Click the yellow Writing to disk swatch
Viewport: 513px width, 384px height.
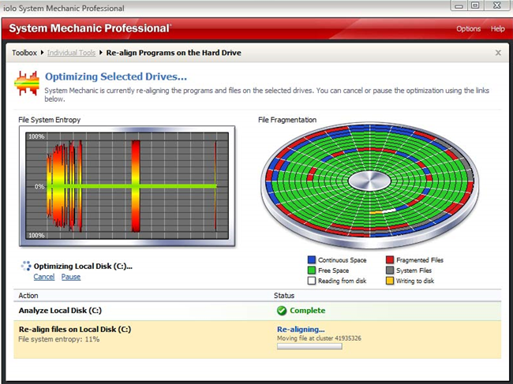[390, 281]
